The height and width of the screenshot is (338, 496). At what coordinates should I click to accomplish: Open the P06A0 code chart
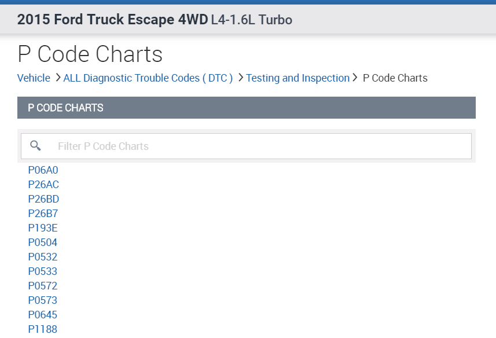pyautogui.click(x=43, y=170)
